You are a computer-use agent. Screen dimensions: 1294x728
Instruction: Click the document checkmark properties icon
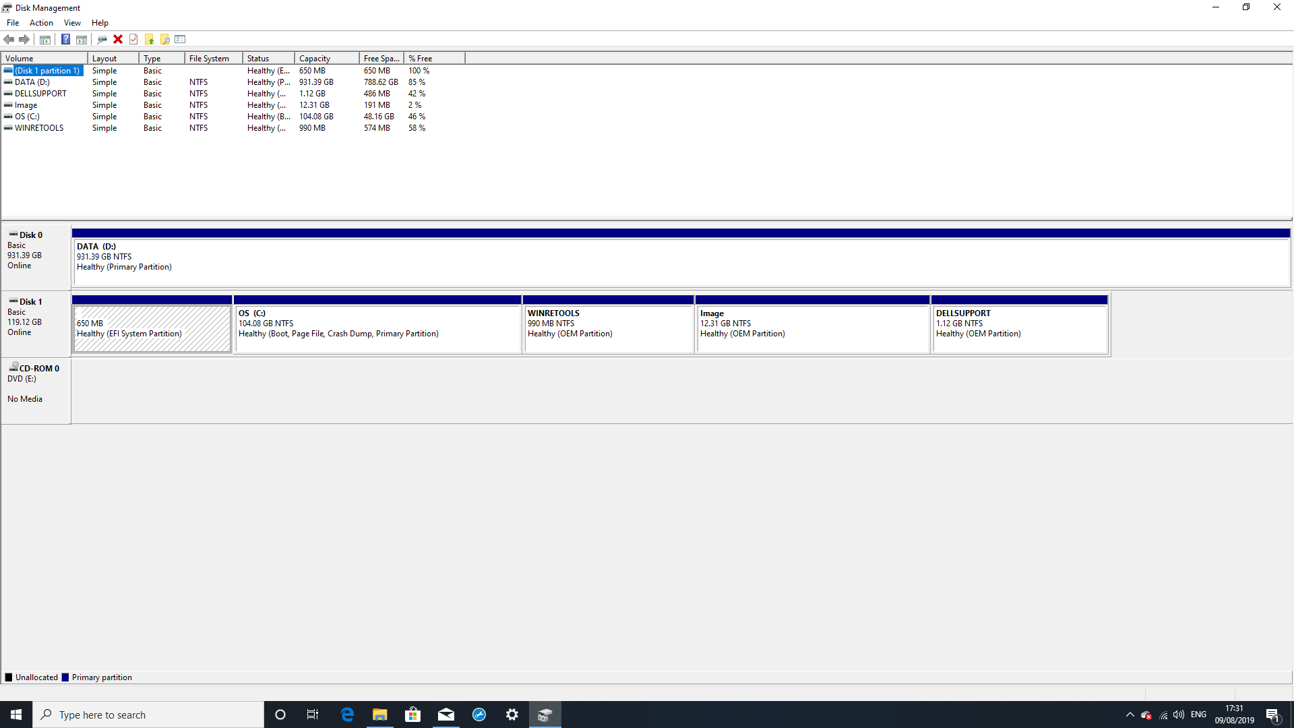point(133,39)
